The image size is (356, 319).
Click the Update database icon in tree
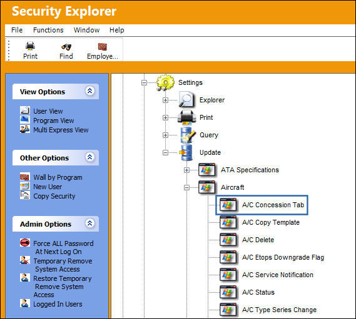tap(186, 152)
